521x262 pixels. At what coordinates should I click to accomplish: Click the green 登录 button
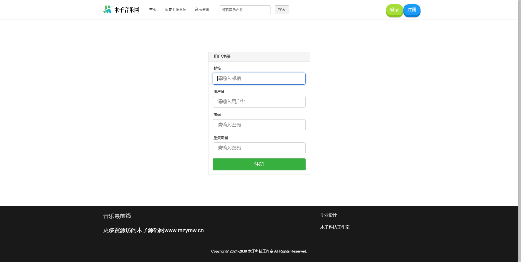395,10
